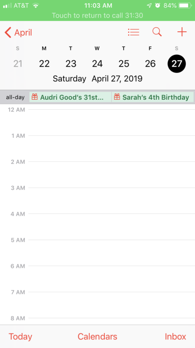The image size is (195, 348).
Task: Jump to Today
Action: [20, 337]
